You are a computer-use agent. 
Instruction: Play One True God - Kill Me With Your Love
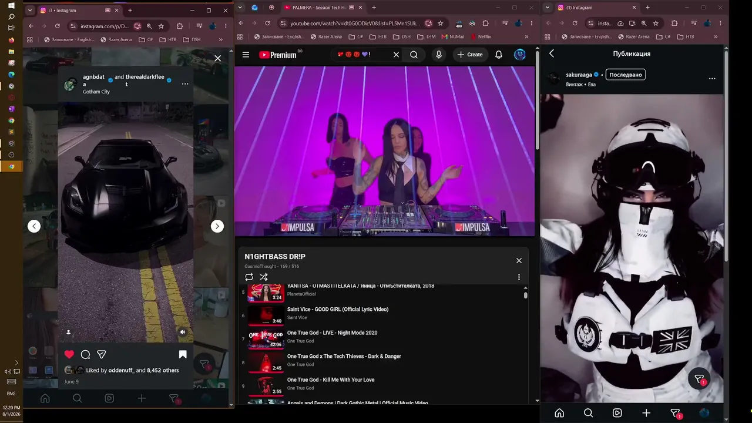click(x=331, y=380)
